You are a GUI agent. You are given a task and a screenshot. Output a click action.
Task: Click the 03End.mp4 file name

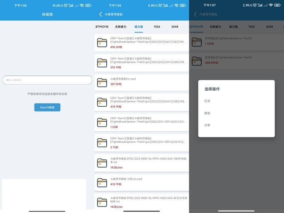[126, 179]
